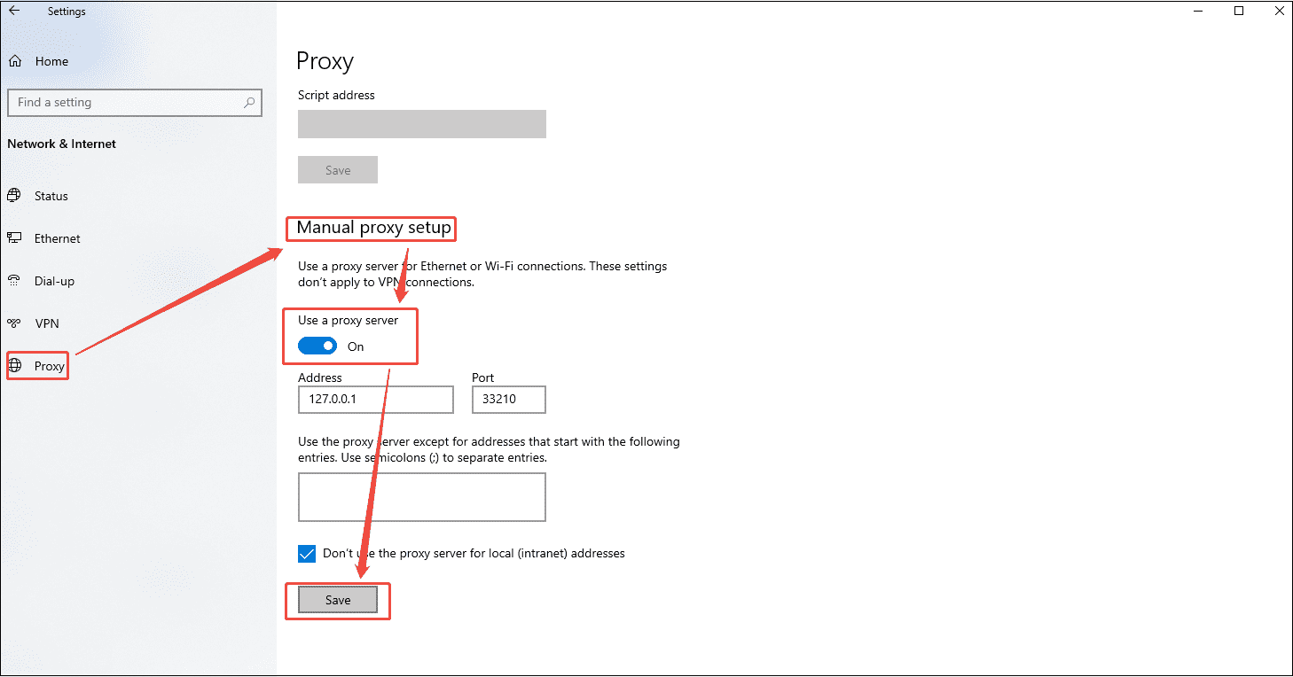Open the Home icon in Settings sidebar
The height and width of the screenshot is (677, 1293).
15,60
